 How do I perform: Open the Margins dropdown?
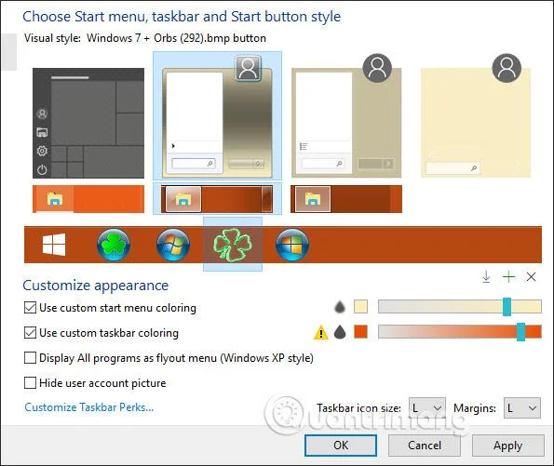tap(521, 408)
